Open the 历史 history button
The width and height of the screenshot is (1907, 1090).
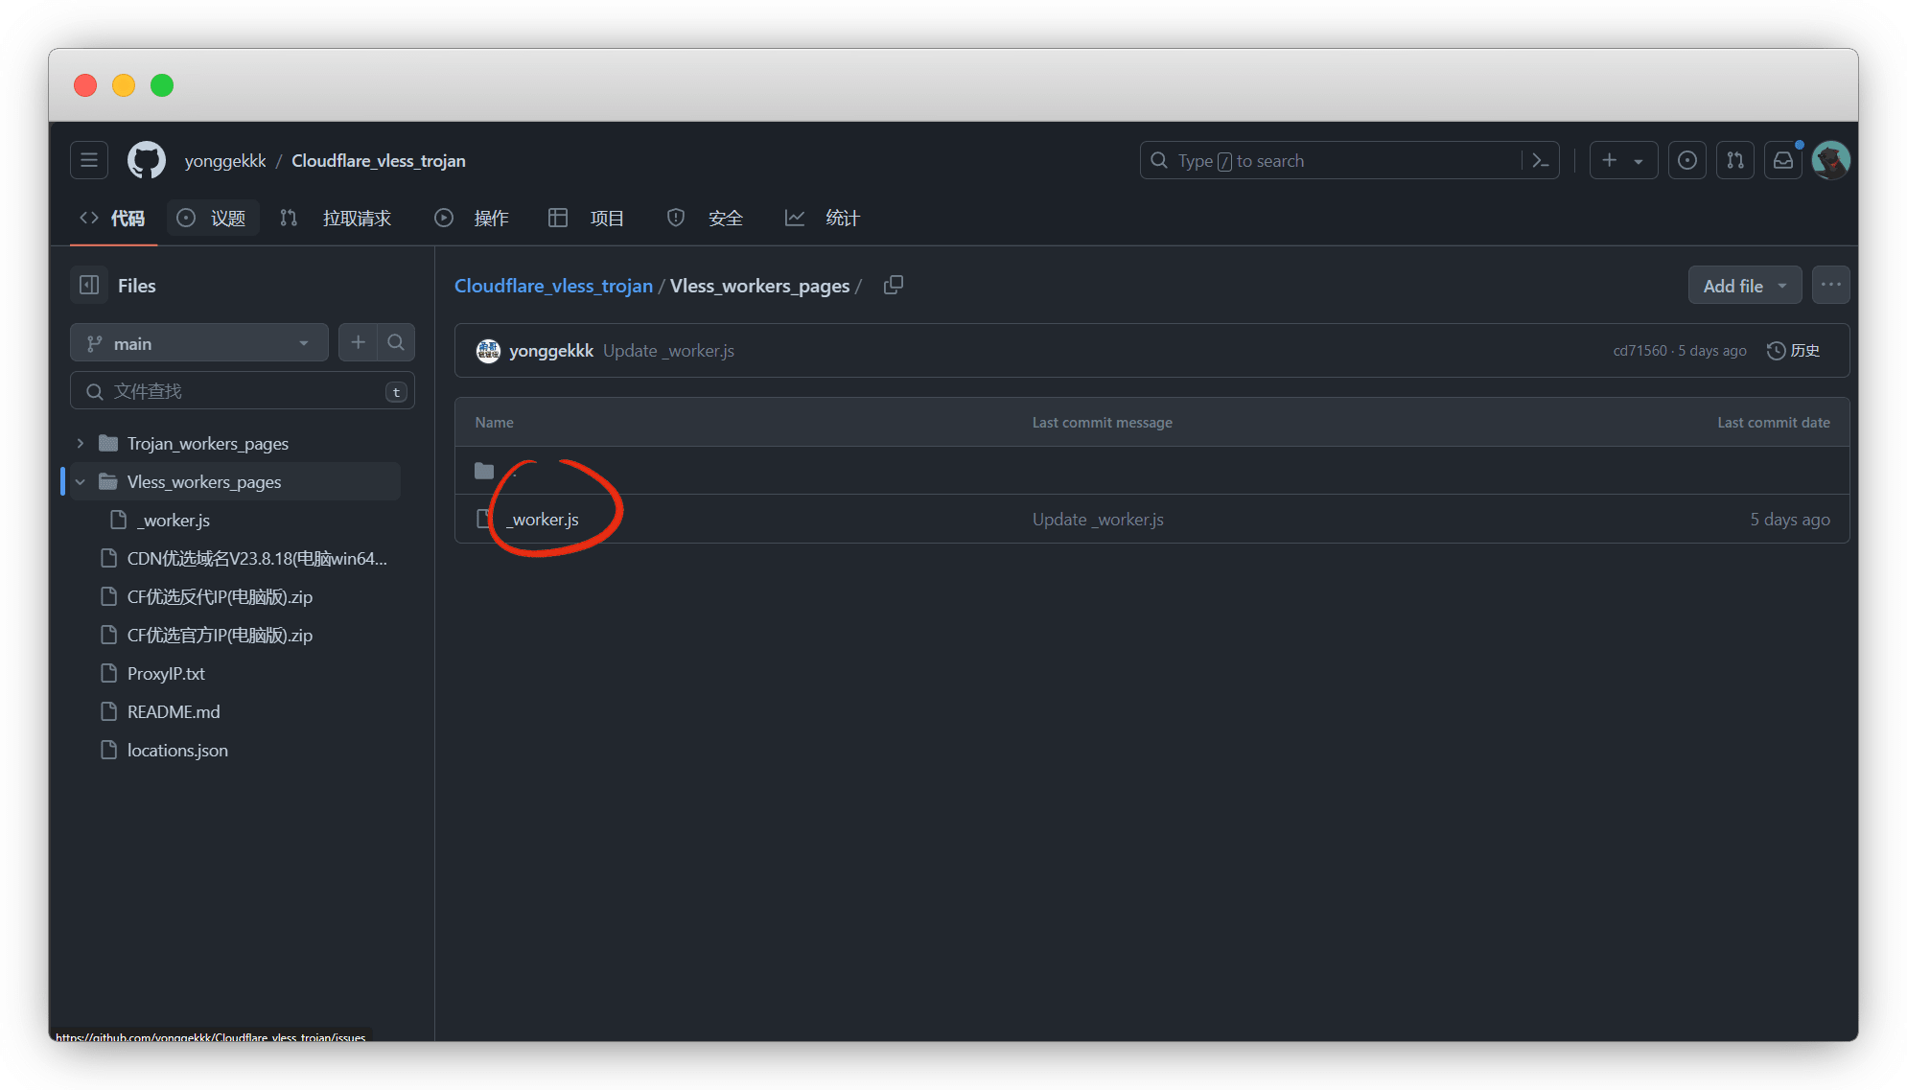(x=1794, y=351)
